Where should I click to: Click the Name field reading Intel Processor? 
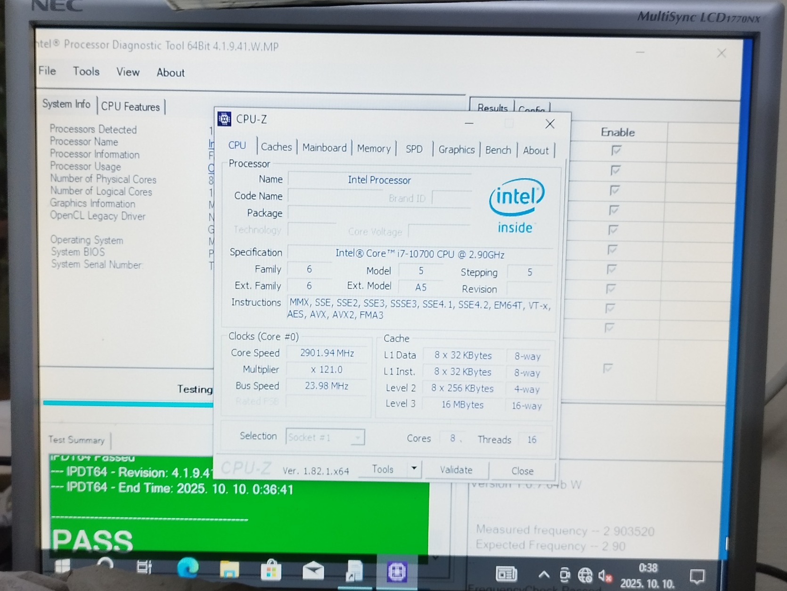click(x=379, y=180)
